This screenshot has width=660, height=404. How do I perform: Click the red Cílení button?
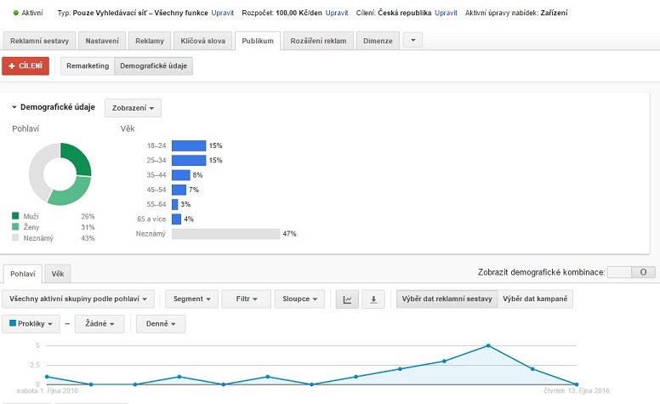26,66
